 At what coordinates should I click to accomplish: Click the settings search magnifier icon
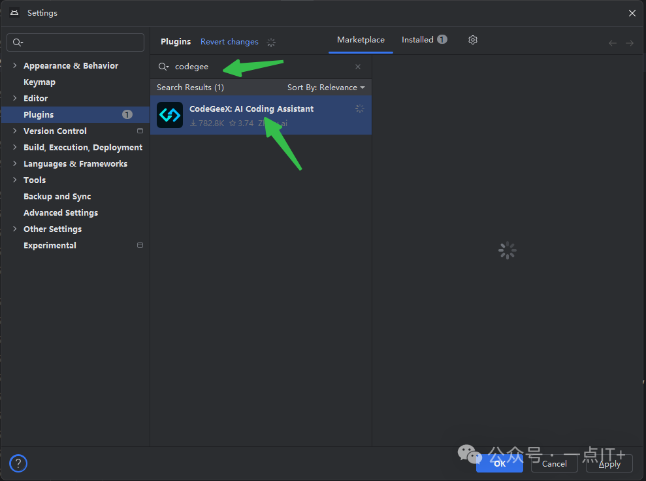[x=18, y=42]
